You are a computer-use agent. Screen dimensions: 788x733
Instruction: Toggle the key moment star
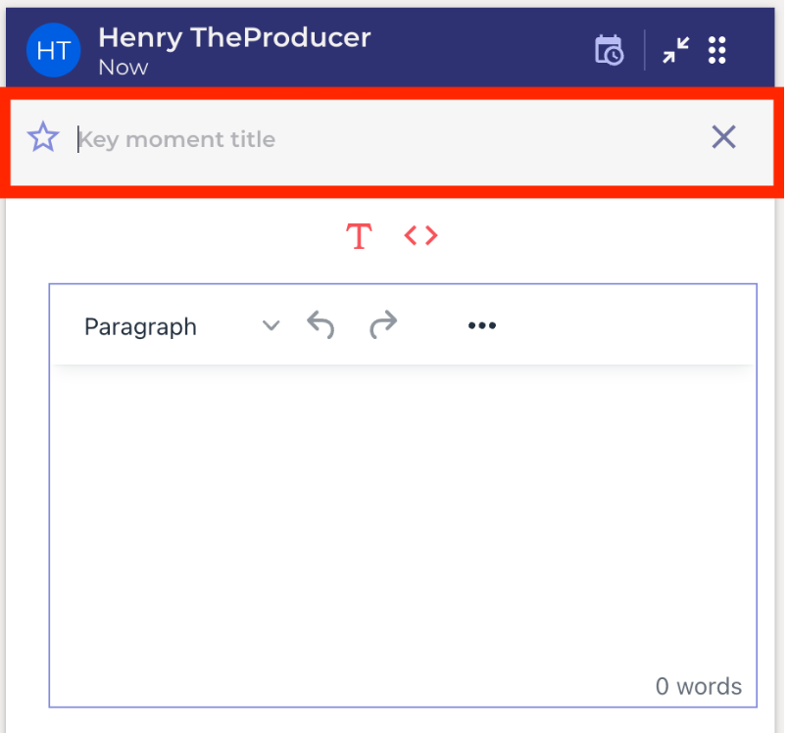point(43,137)
